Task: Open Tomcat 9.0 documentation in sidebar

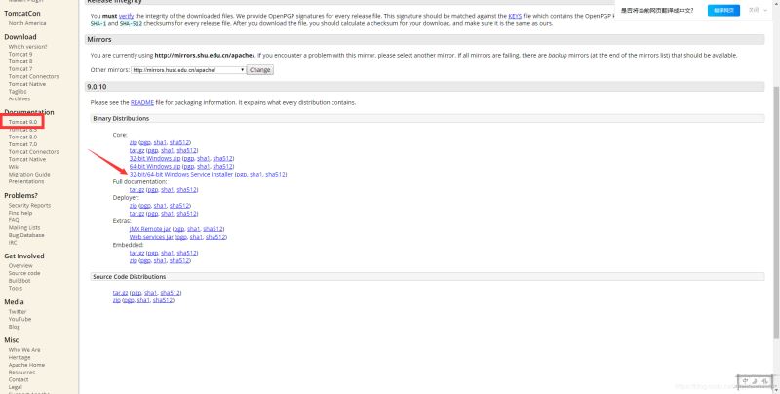Action: pos(22,122)
